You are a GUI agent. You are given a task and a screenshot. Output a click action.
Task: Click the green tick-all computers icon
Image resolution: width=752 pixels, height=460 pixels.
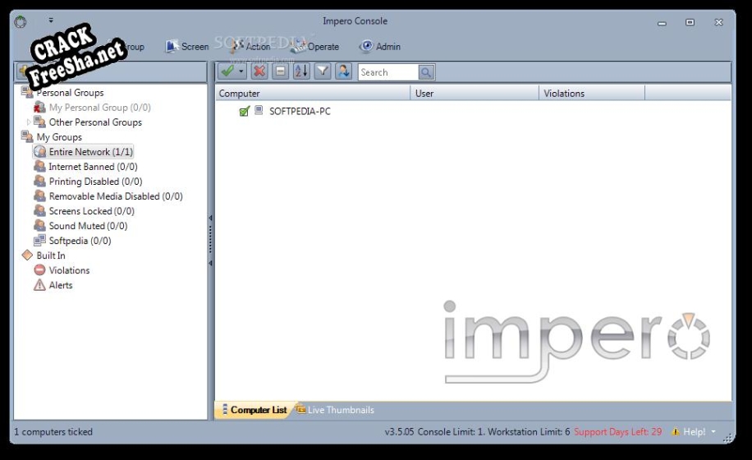(x=227, y=72)
